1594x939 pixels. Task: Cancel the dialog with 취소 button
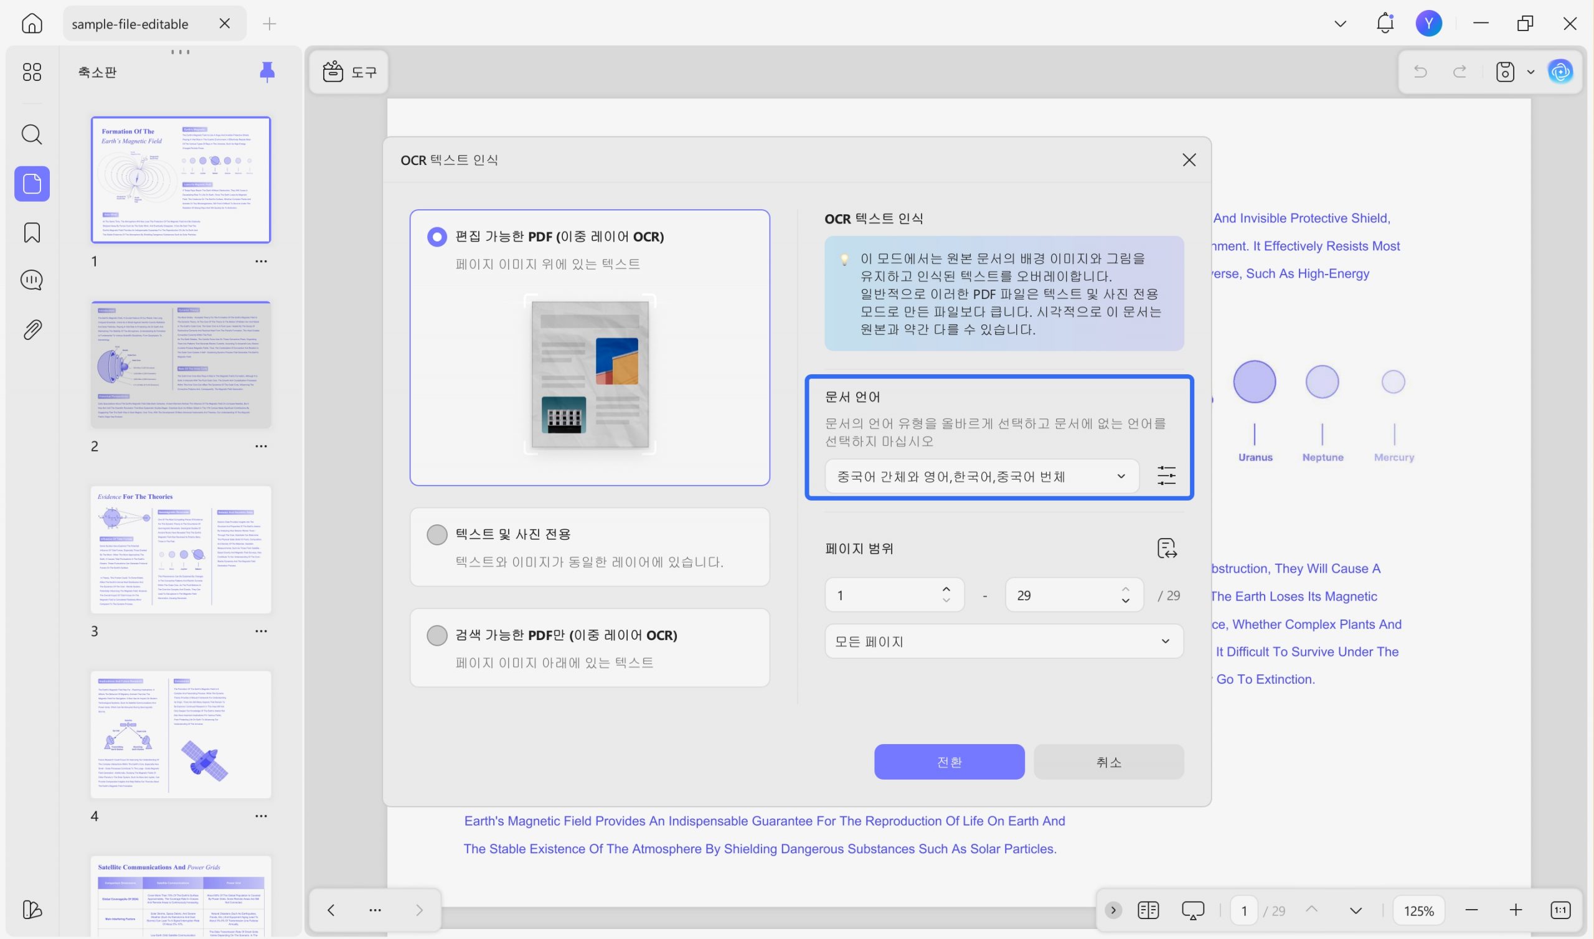1108,762
